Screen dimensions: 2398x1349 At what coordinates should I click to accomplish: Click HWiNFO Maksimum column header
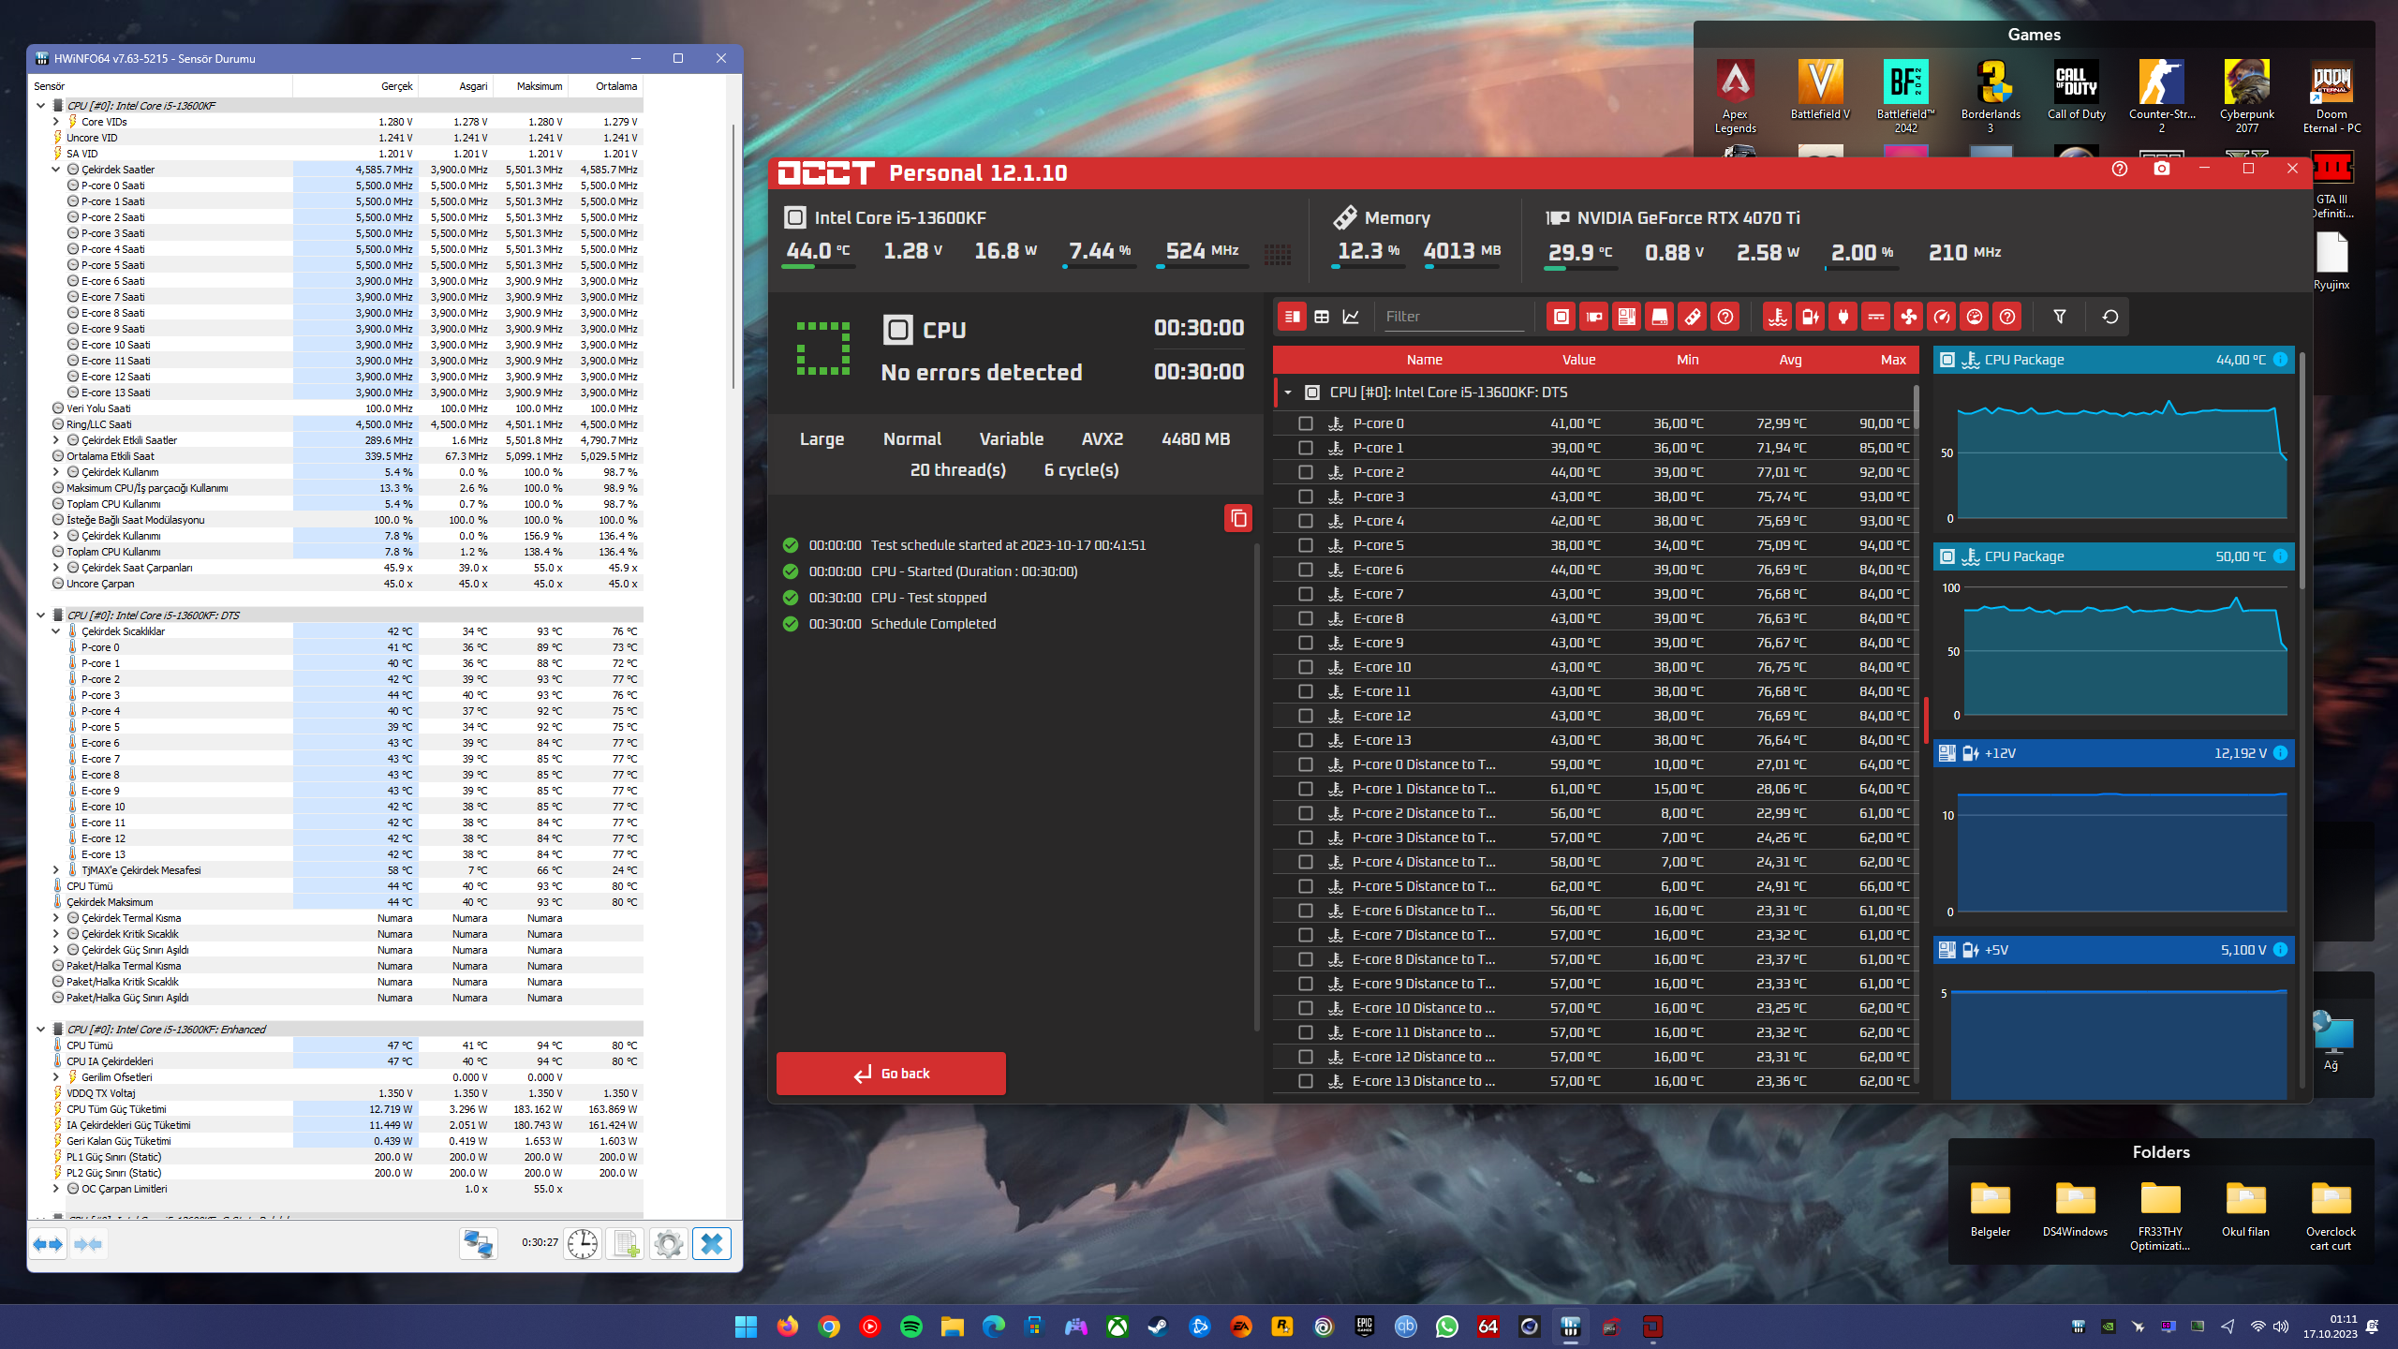[x=531, y=86]
